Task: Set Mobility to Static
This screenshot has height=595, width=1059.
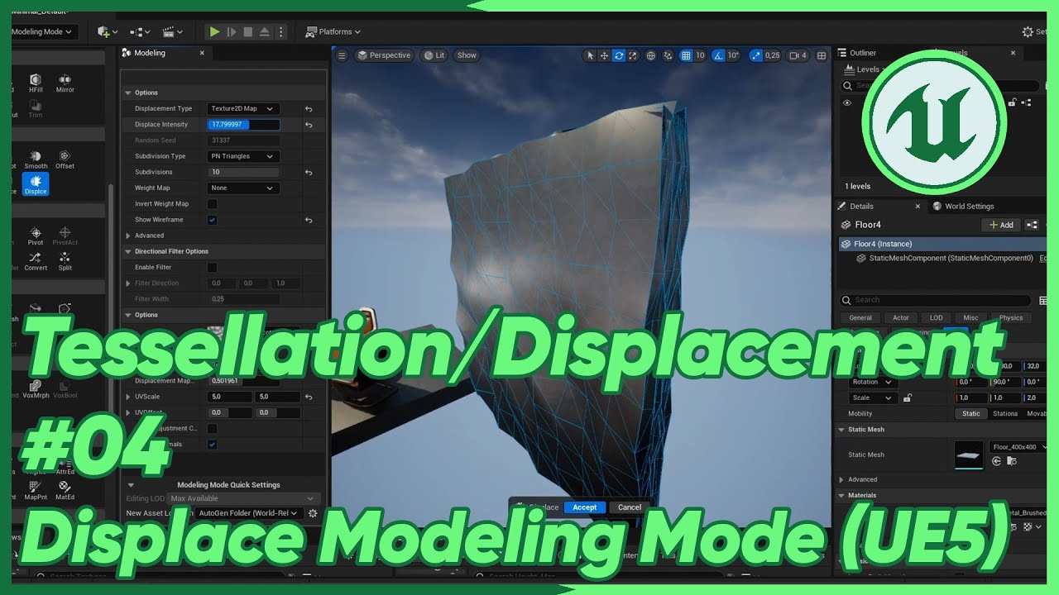Action: pos(970,413)
